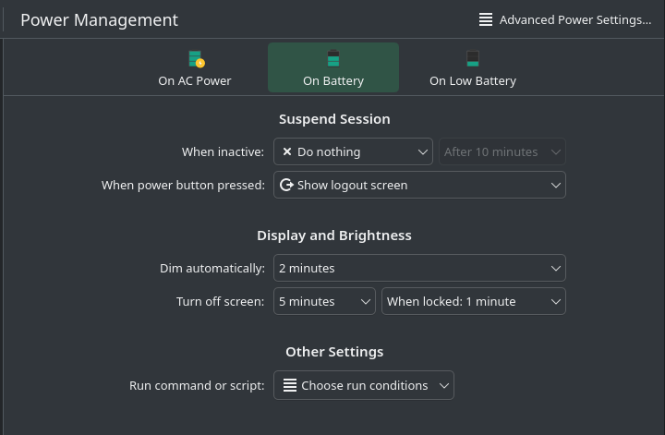Expand the When power button pressed arrow
This screenshot has height=435, width=665.
click(555, 186)
